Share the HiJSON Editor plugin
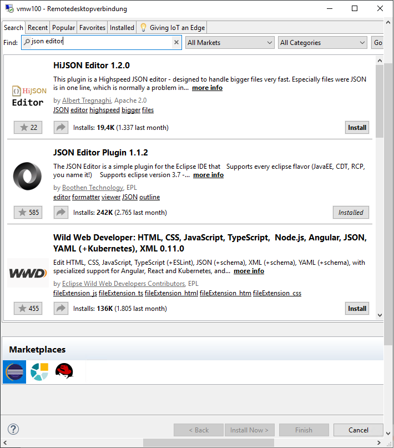394x448 pixels. [60, 128]
